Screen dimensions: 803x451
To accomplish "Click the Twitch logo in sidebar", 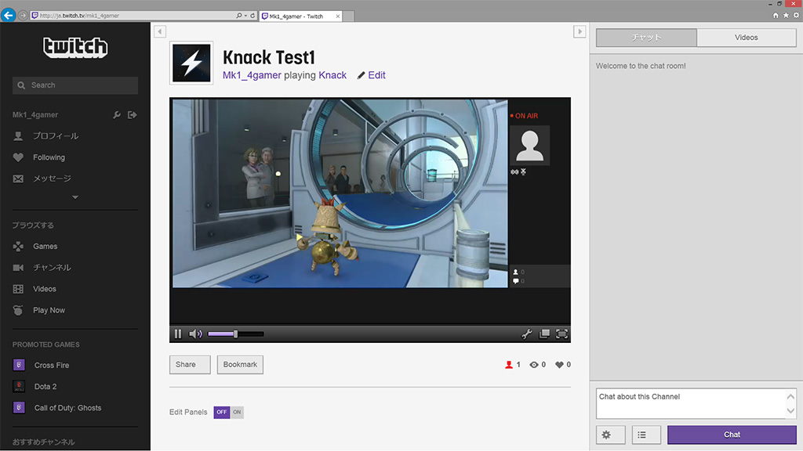I will [75, 48].
